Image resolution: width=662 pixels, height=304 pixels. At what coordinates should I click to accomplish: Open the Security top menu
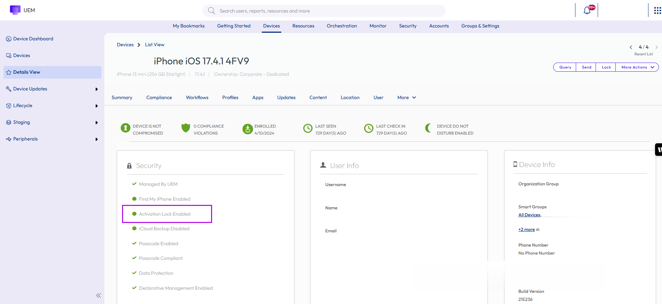click(408, 26)
